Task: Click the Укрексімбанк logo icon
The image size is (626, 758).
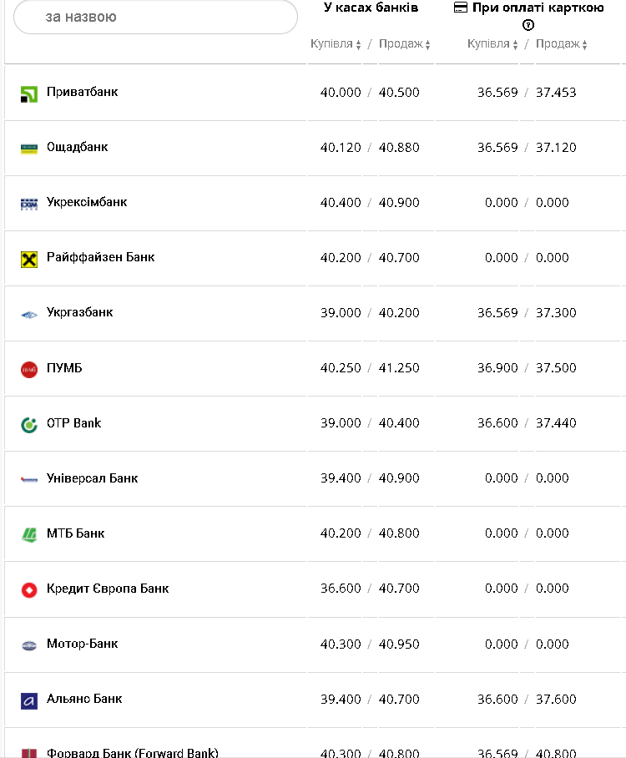Action: (29, 204)
